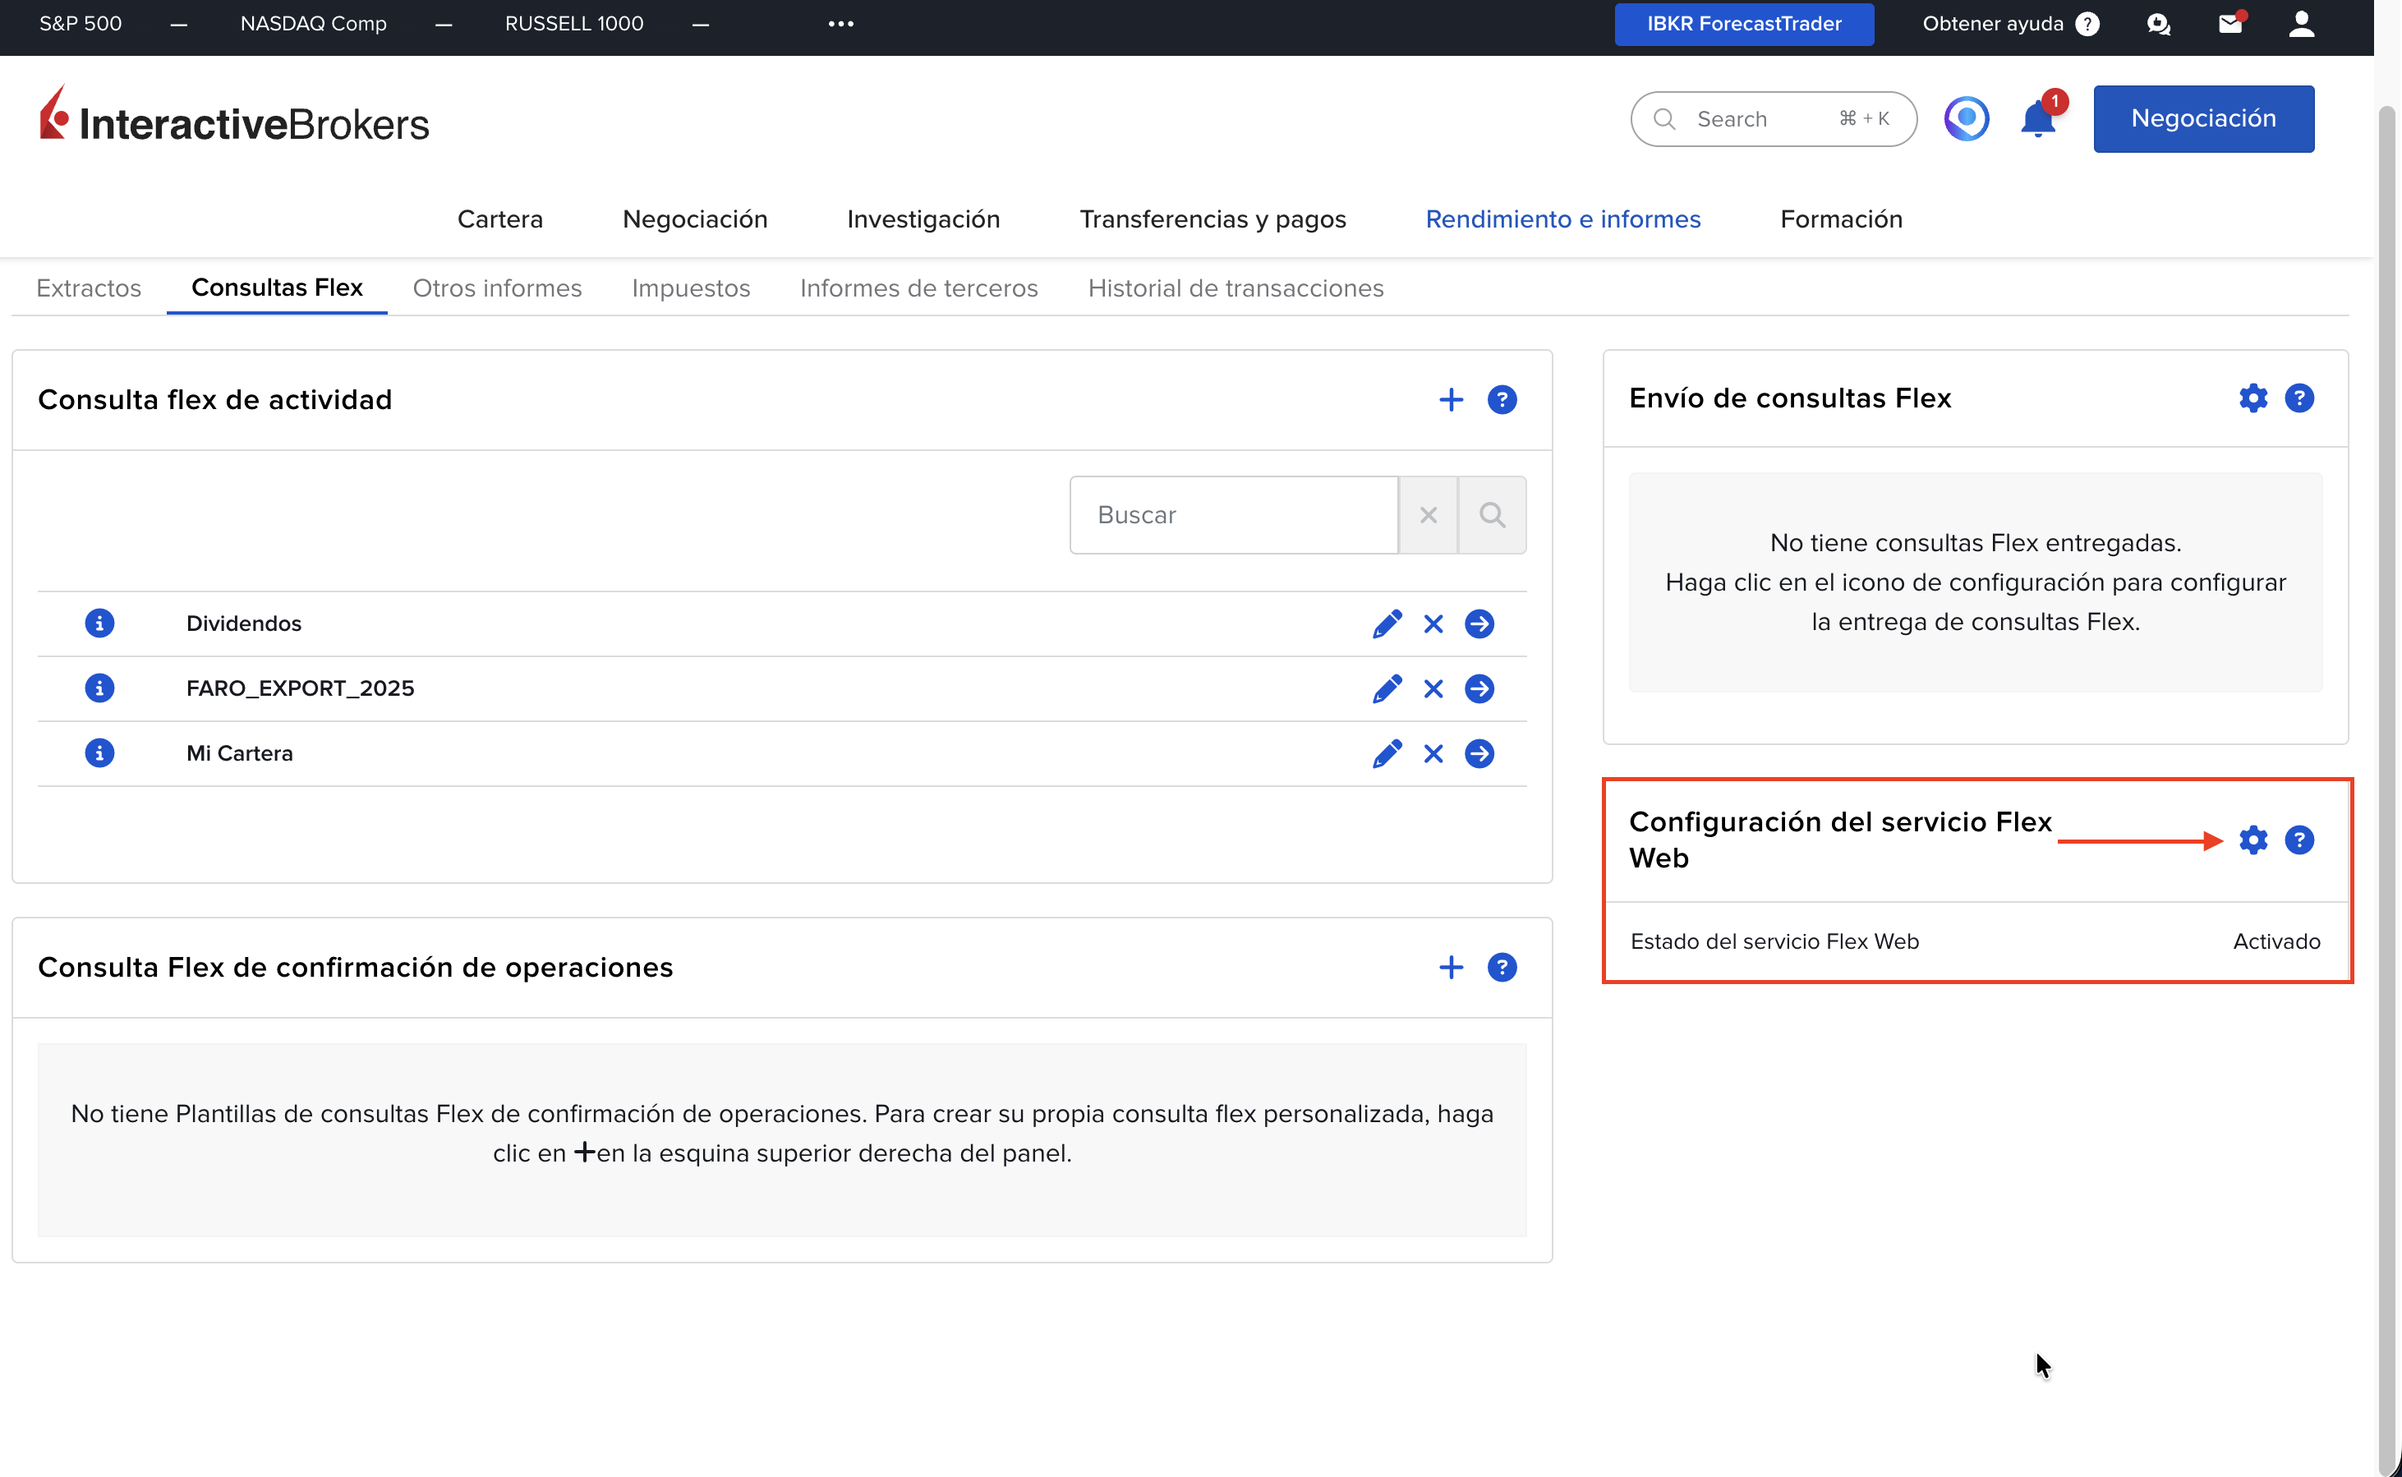Click Obtener ayuda link
This screenshot has width=2402, height=1477.
[2009, 24]
